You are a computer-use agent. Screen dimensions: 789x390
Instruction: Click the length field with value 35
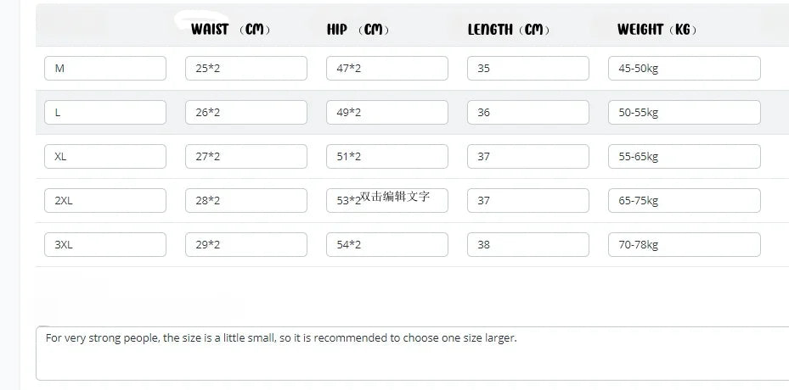528,69
